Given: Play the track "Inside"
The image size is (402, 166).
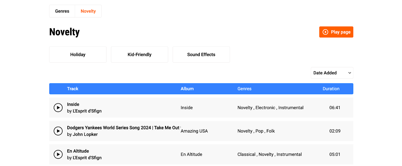Looking at the screenshot, I should pyautogui.click(x=58, y=107).
